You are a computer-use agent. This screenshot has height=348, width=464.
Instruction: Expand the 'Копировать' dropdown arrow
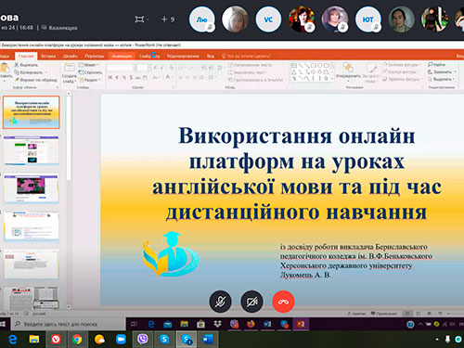[46, 72]
